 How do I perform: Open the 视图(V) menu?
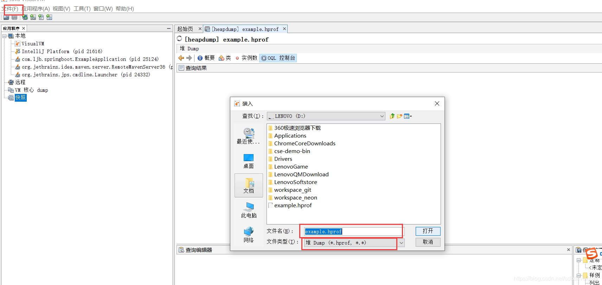tap(62, 9)
